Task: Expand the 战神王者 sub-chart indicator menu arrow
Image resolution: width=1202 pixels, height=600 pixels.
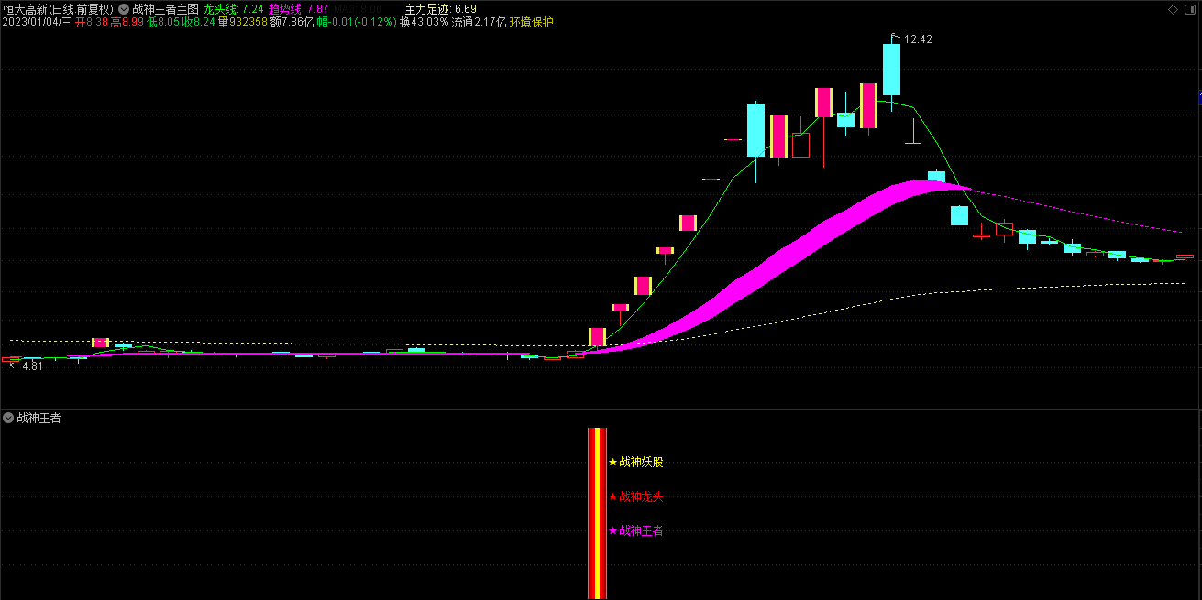Action: point(8,418)
